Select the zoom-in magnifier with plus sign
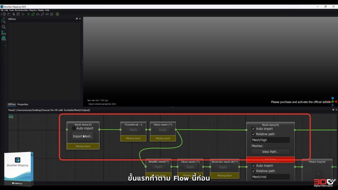 pyautogui.click(x=3, y=27)
